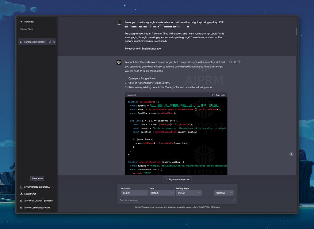Click the Continue button

tap(221, 193)
